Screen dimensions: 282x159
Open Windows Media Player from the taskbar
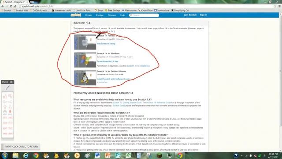[x=77, y=155]
